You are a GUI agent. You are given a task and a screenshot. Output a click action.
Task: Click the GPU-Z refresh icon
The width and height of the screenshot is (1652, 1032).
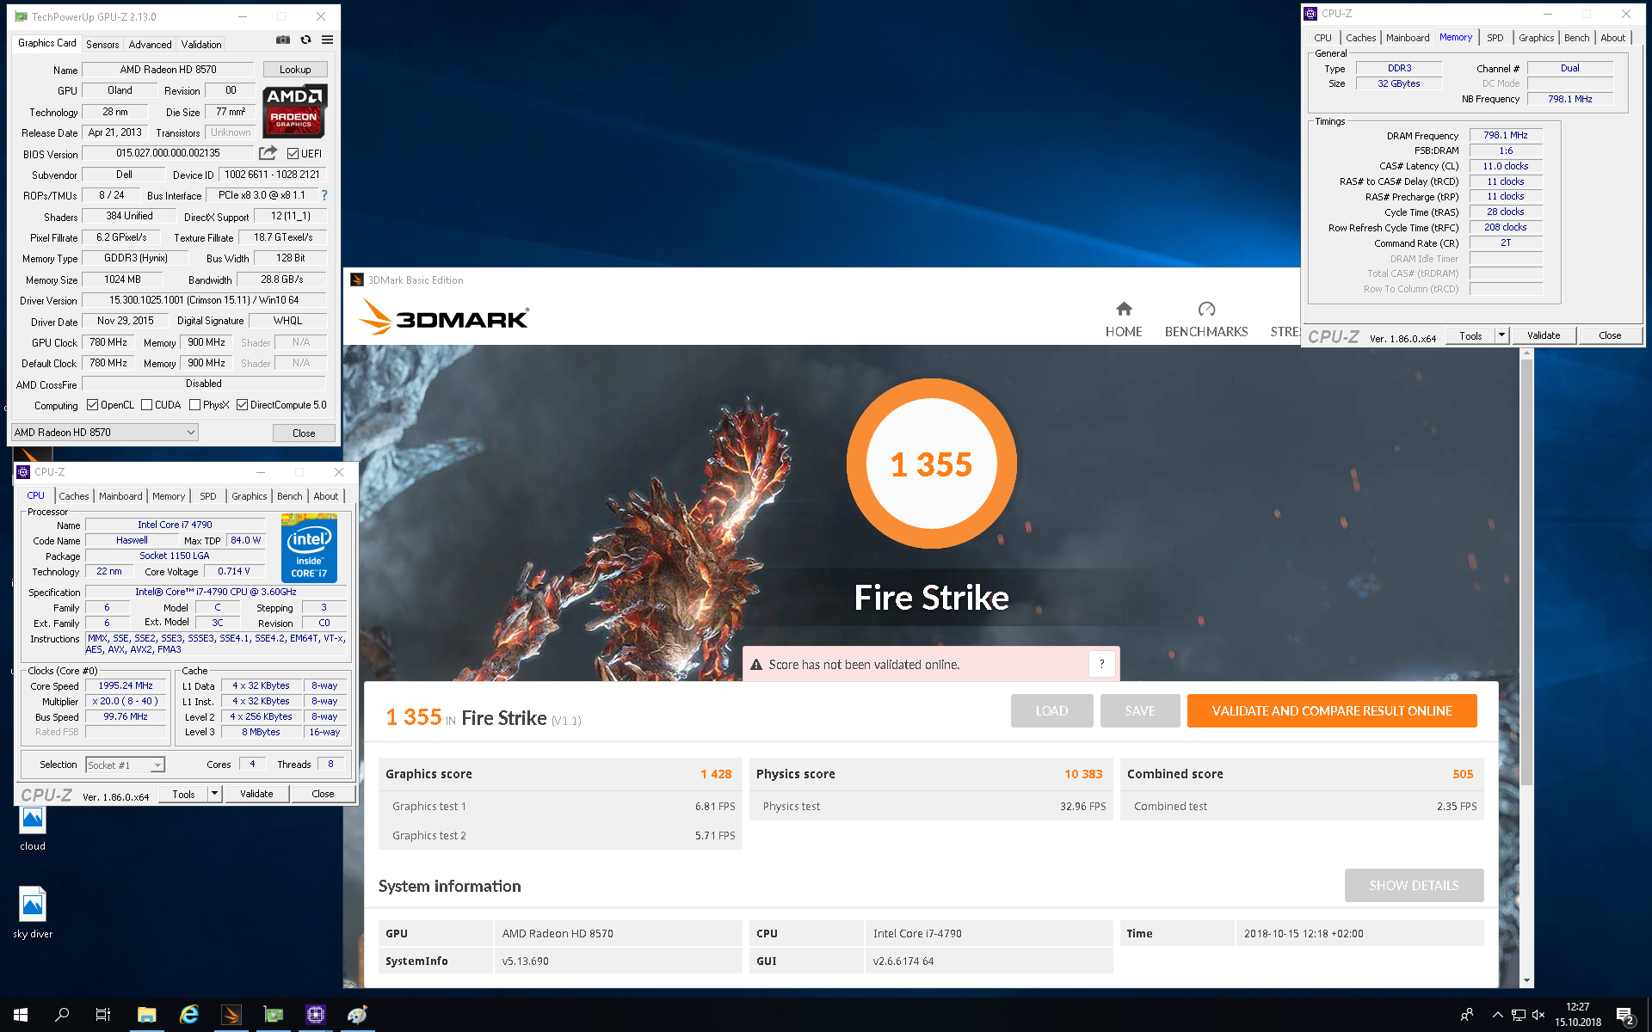(x=305, y=40)
